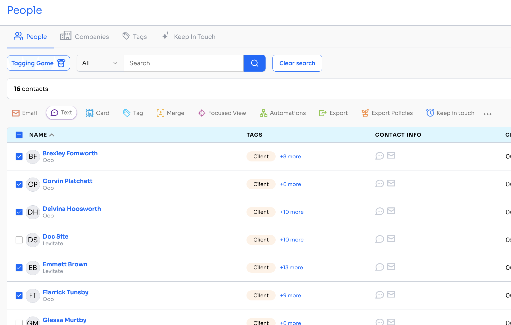This screenshot has width=511, height=325.
Task: Switch to the Tags tab
Action: click(135, 36)
